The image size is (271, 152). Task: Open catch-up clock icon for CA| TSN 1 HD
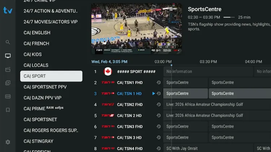[159, 94]
